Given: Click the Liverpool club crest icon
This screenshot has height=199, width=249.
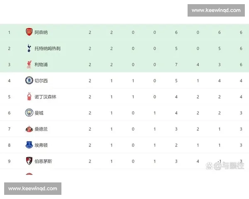Looking at the screenshot, I should tap(29, 65).
